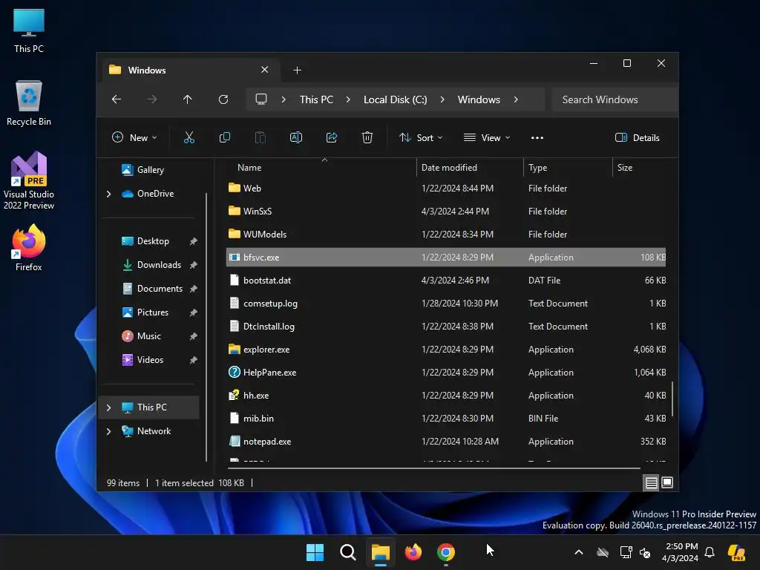The image size is (760, 570).
Task: Open the Sort dropdown menu
Action: (x=421, y=137)
